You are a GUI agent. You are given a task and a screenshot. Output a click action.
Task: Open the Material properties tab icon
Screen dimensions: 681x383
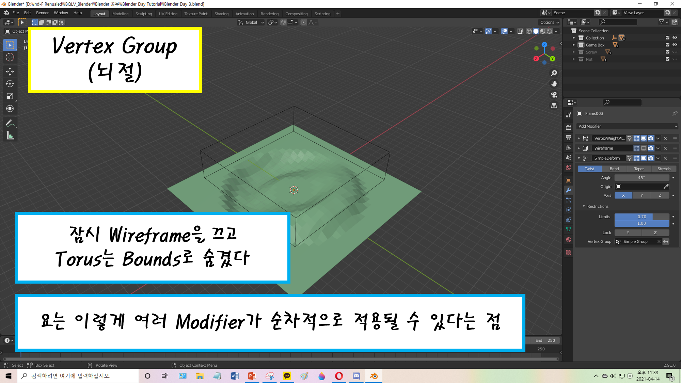click(x=568, y=240)
